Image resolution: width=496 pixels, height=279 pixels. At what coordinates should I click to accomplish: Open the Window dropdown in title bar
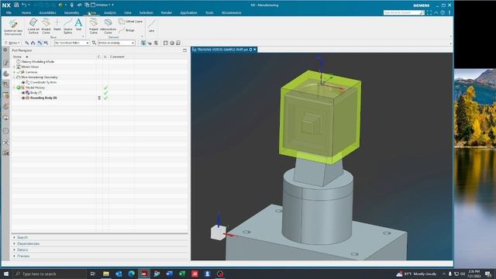[102, 5]
